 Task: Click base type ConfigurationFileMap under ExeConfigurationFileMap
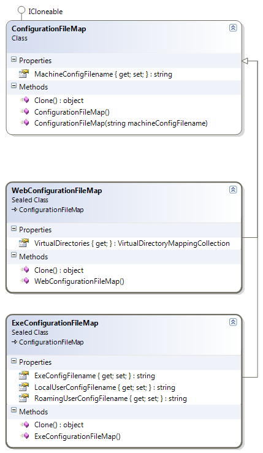click(x=51, y=342)
